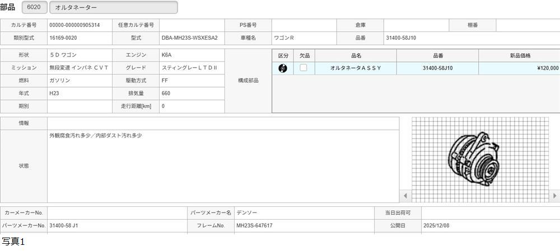Click the カルテ番号 value 00000-000000905314
The height and width of the screenshot is (251, 560).
point(80,25)
